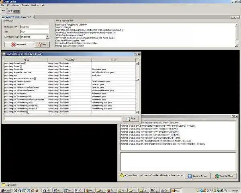Click the PhantomReference.java source cell
241x193 pixels.
point(114,90)
